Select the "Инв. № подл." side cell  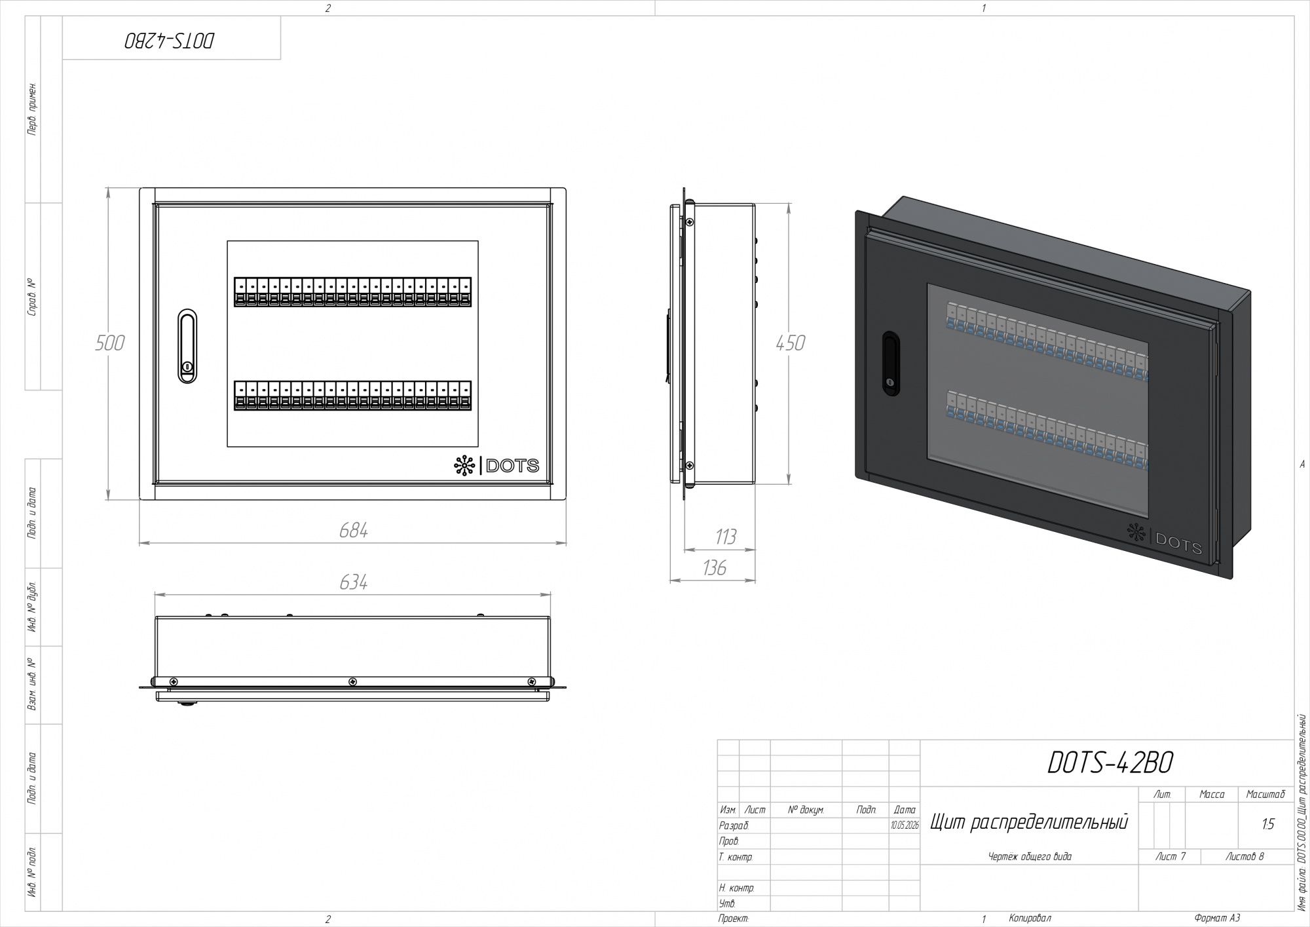32,873
